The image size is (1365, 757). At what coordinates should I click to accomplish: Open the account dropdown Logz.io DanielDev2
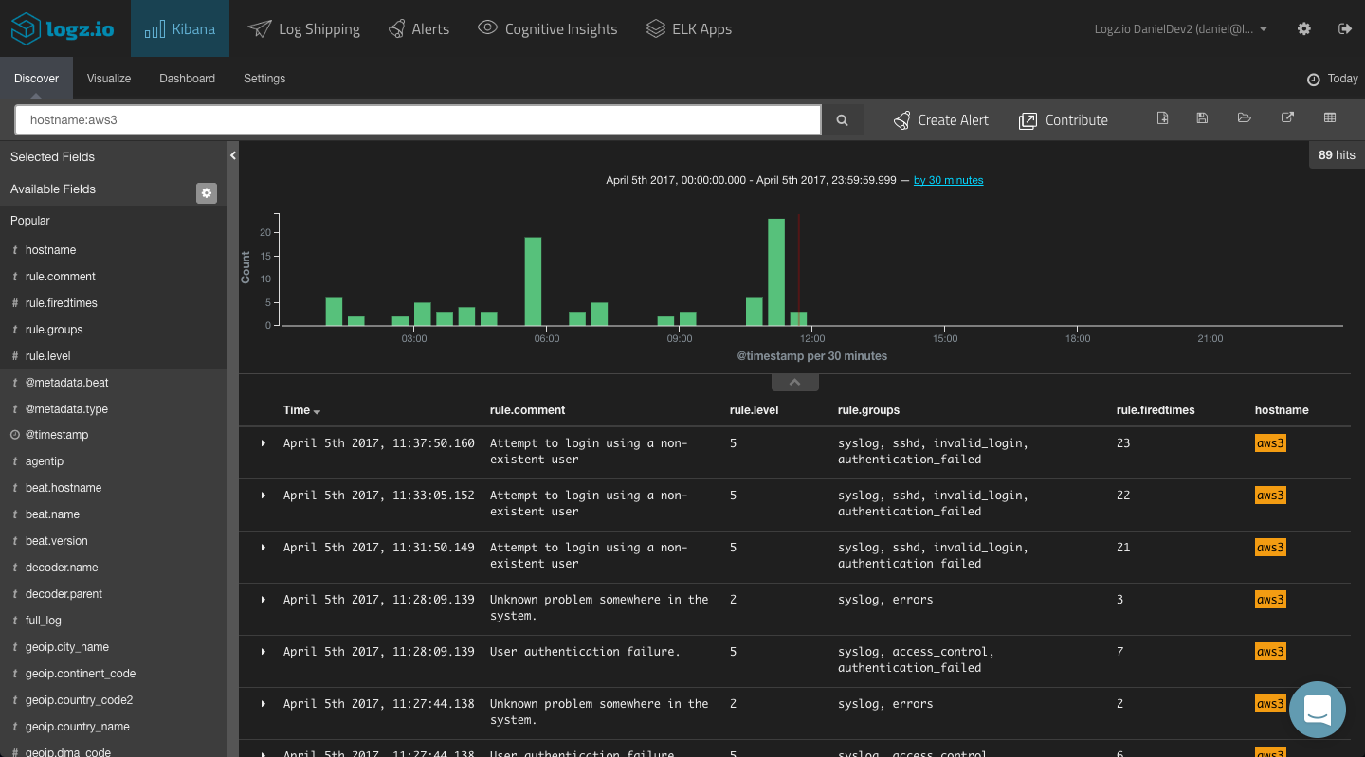(x=1181, y=29)
